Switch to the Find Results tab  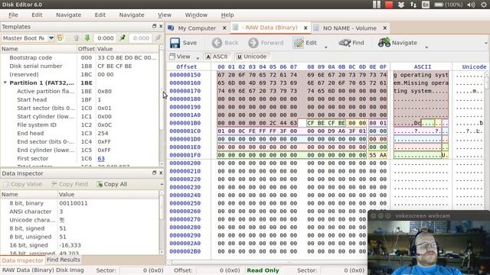[64, 260]
